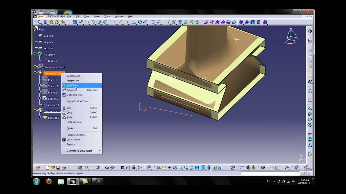Open the Window menu
The height and width of the screenshot is (194, 346).
pos(119,16)
